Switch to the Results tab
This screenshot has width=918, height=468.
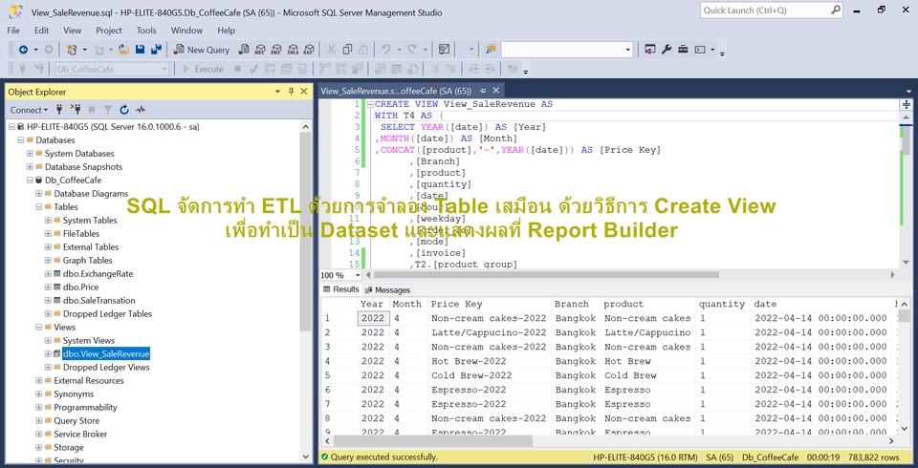point(341,289)
